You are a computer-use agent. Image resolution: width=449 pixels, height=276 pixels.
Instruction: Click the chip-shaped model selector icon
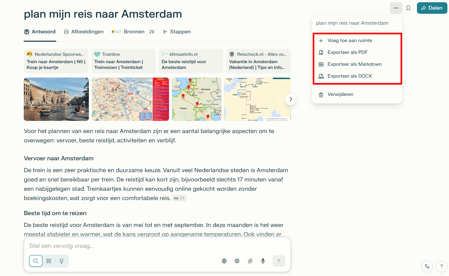[237, 261]
